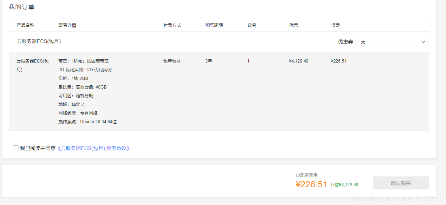Click the 3年 purchase period cell

coord(209,61)
